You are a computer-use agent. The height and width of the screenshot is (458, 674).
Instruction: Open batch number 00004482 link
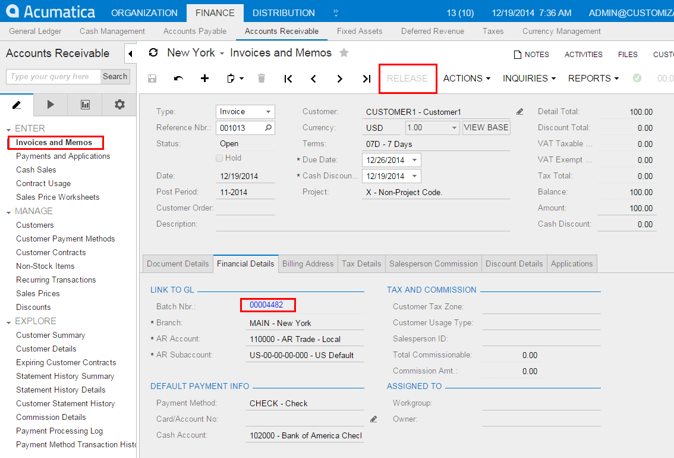tap(266, 305)
